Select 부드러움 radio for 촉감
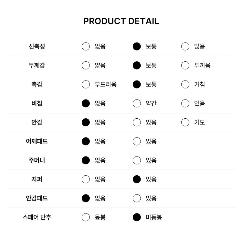Screen dimensions: 237x237 86,84
